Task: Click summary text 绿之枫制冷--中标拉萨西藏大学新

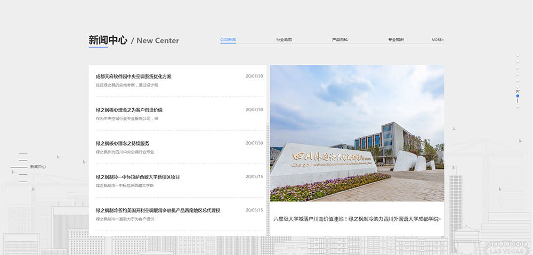Action: (x=125, y=185)
